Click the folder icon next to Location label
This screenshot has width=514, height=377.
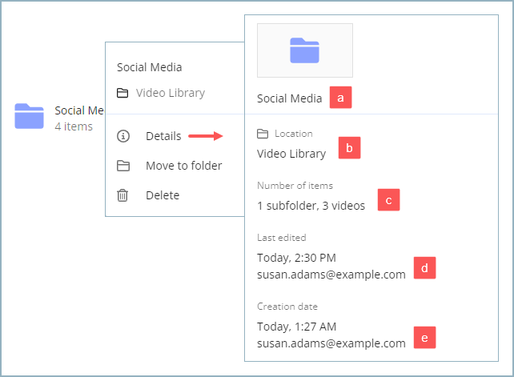click(263, 134)
